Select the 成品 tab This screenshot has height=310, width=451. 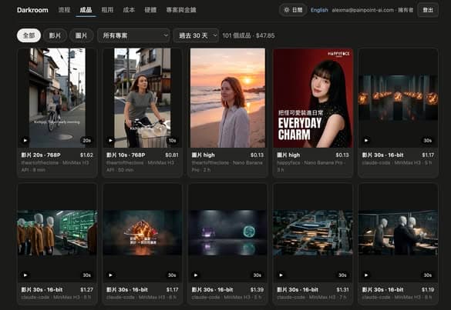point(86,10)
